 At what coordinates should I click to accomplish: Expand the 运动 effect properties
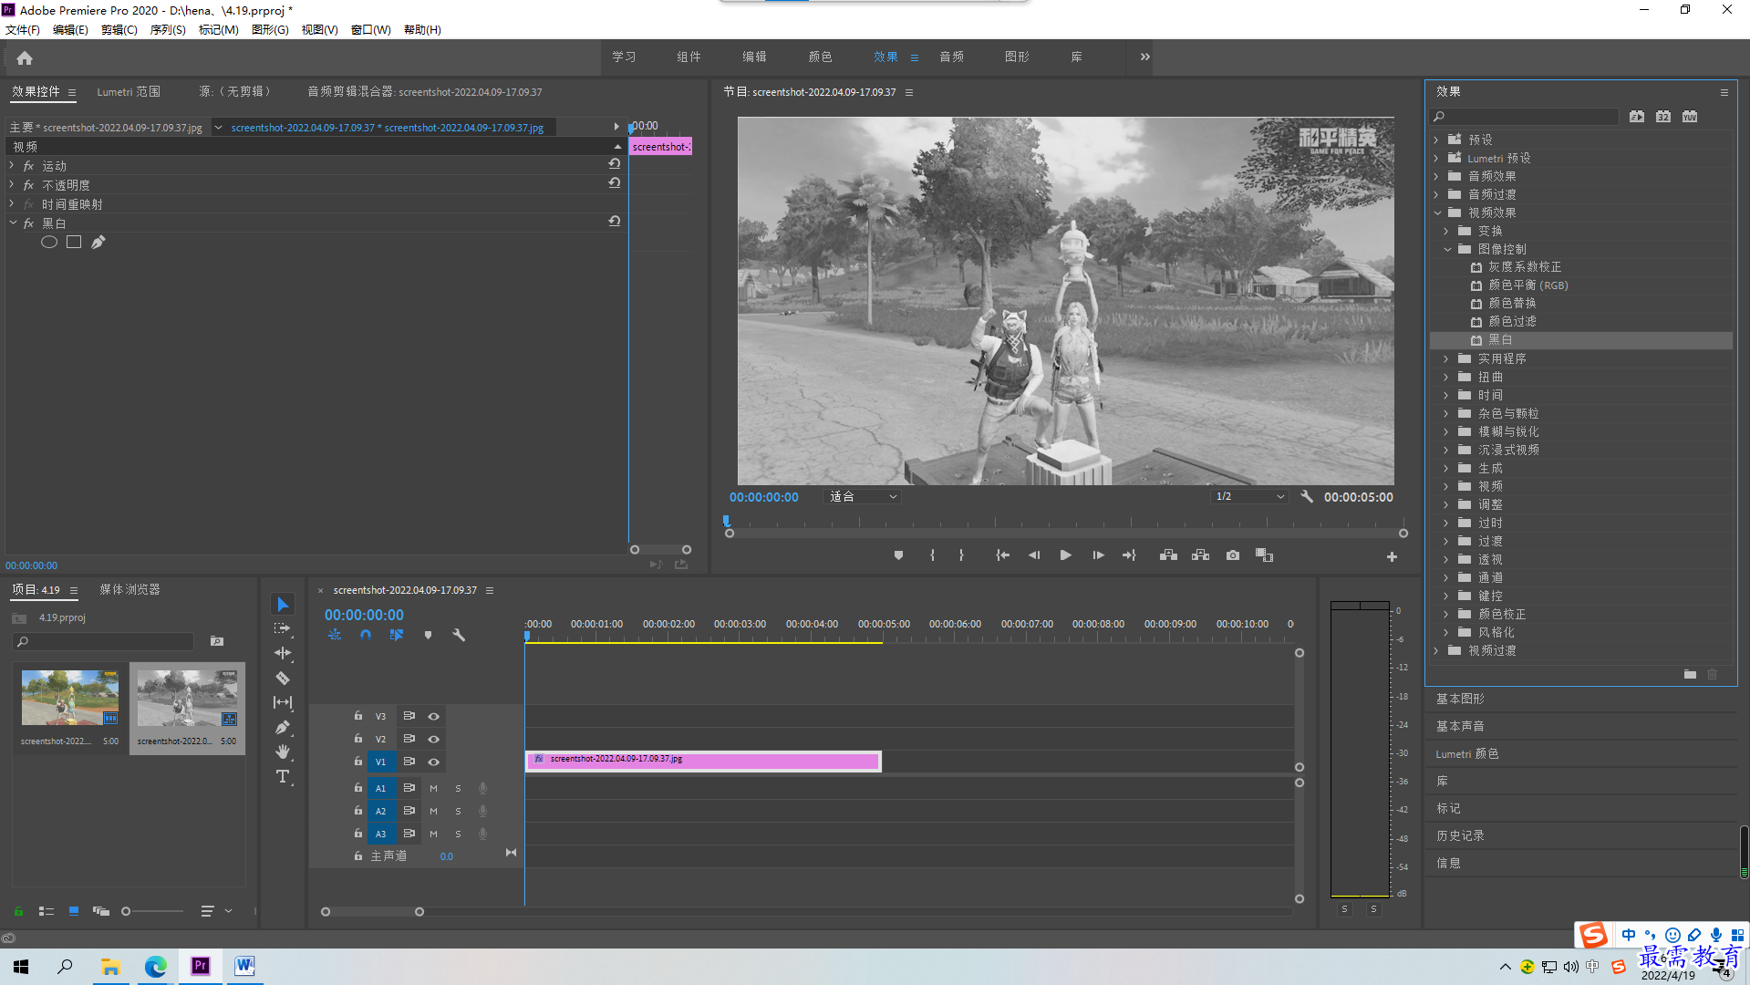pos(12,166)
